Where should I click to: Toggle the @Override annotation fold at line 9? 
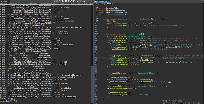point(97,21)
